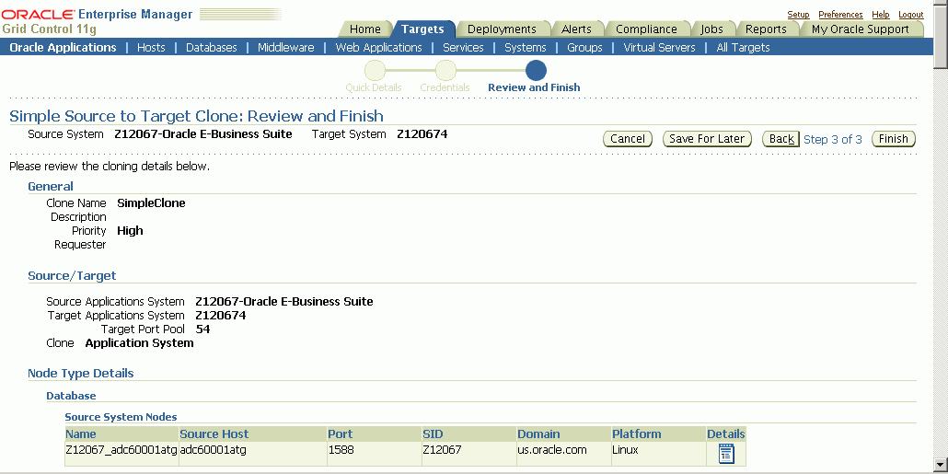Click the Setup link

click(x=798, y=15)
